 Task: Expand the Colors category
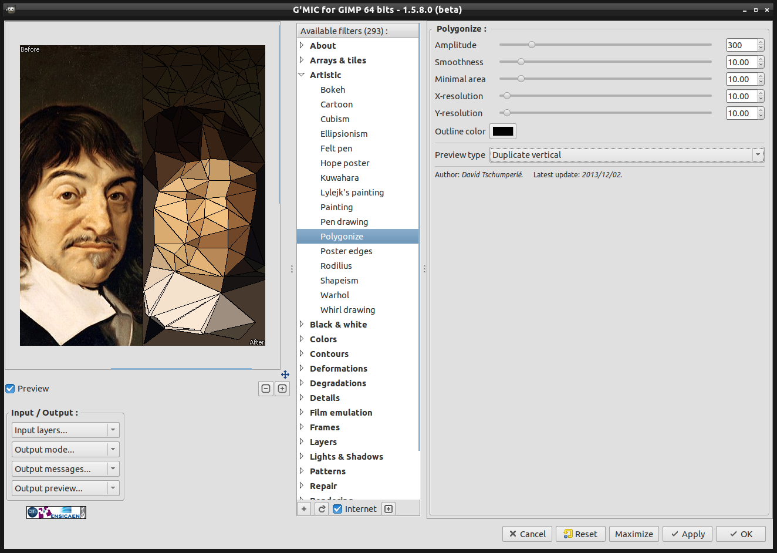302,339
